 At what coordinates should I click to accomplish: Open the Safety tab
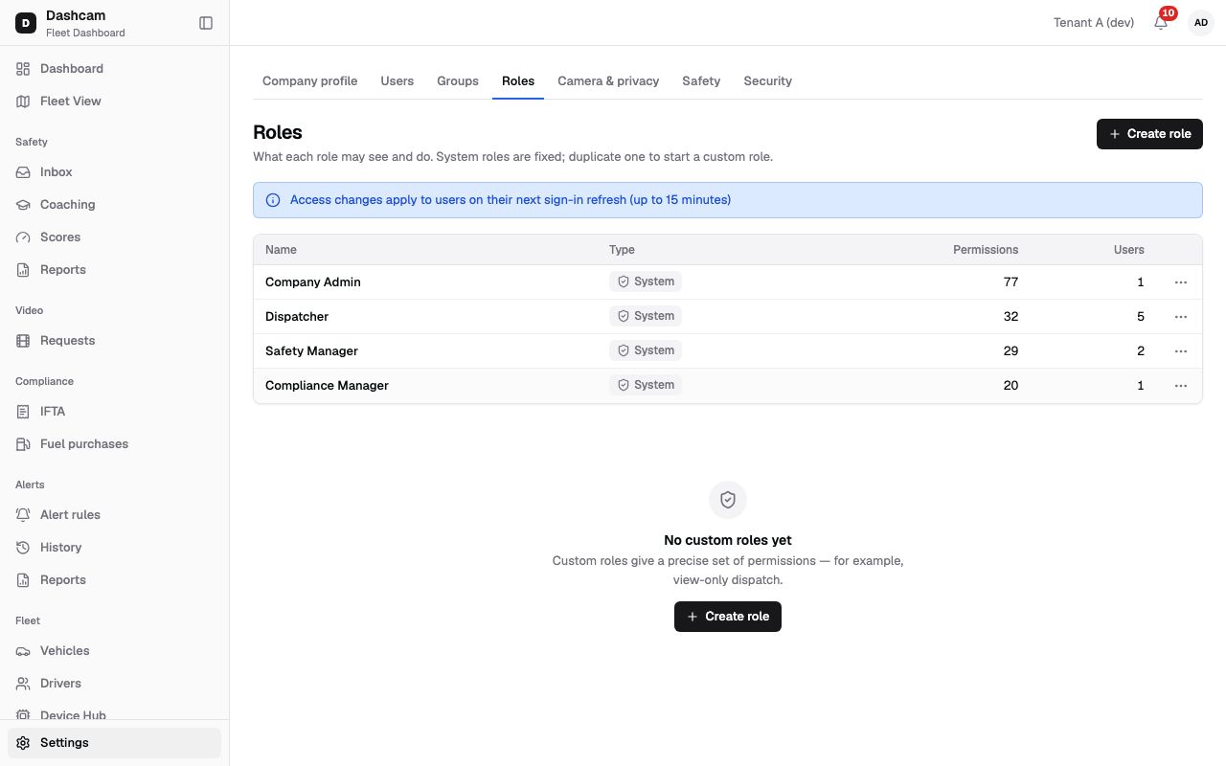pyautogui.click(x=701, y=81)
